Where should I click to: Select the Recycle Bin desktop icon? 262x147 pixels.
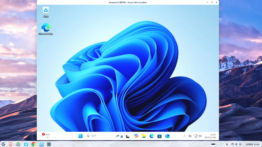pos(46,12)
